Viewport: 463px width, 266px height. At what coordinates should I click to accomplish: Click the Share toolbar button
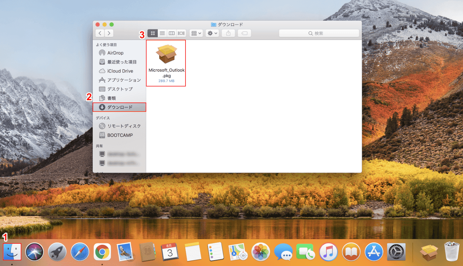pos(229,33)
